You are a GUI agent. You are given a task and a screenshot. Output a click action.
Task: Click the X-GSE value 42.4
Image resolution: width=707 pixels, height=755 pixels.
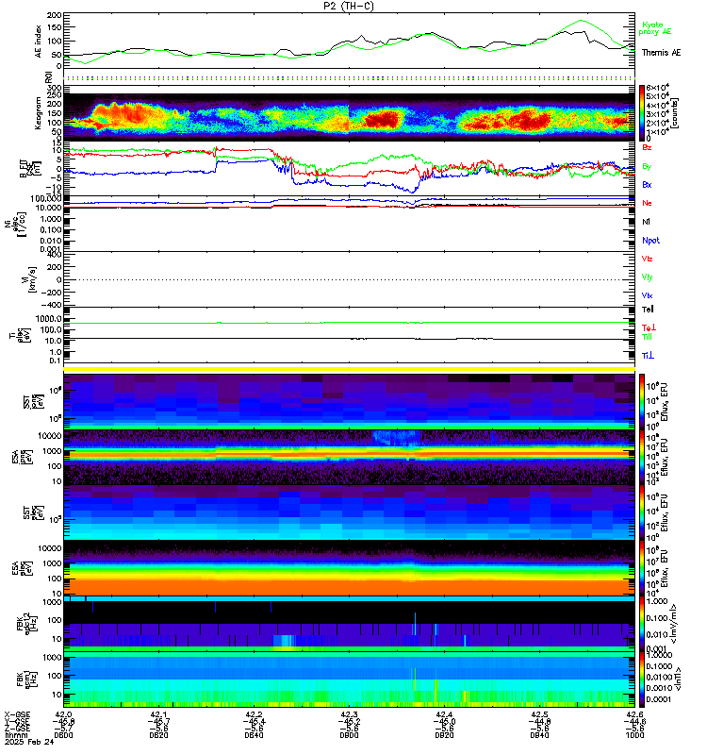(444, 714)
